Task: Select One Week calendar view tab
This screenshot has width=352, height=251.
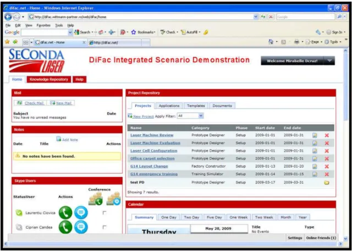Action: (x=239, y=217)
